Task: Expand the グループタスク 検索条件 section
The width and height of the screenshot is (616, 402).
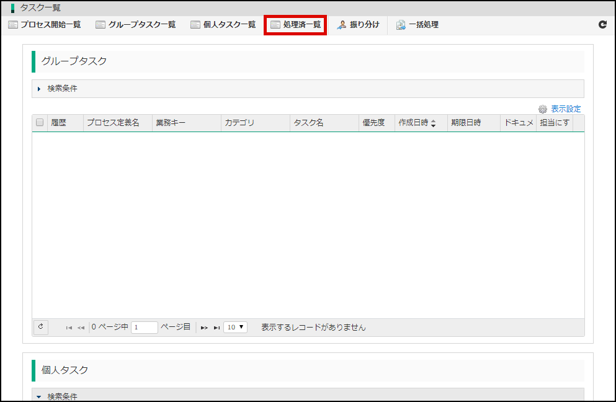Action: (39, 89)
